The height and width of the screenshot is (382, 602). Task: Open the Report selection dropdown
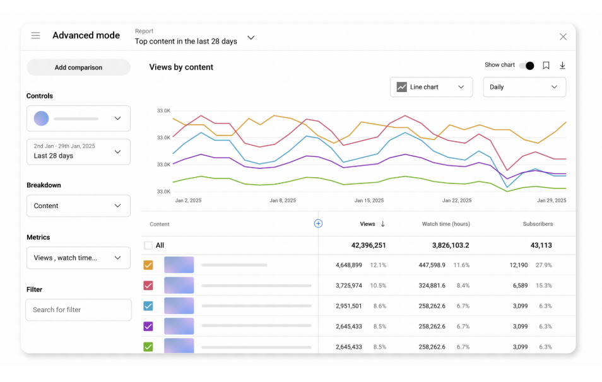251,38
